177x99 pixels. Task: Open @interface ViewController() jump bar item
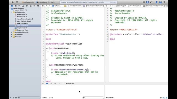pyautogui.click(x=94, y=6)
